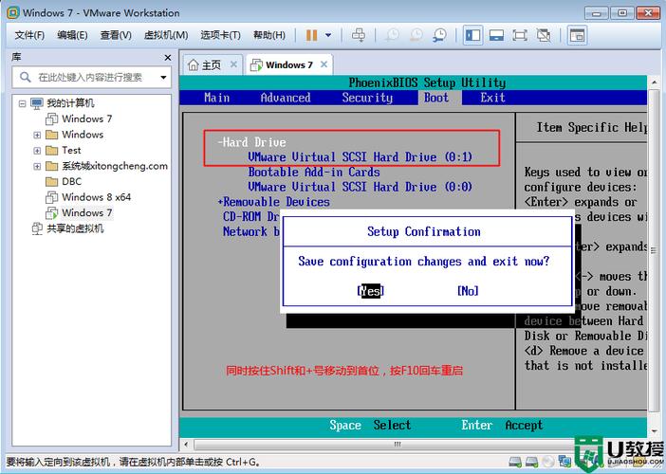
Task: Click the take snapshot toolbar icon
Action: pyautogui.click(x=392, y=35)
